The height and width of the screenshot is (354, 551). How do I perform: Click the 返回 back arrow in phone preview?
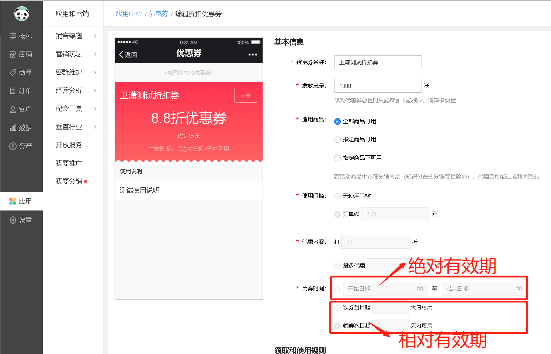[x=128, y=54]
